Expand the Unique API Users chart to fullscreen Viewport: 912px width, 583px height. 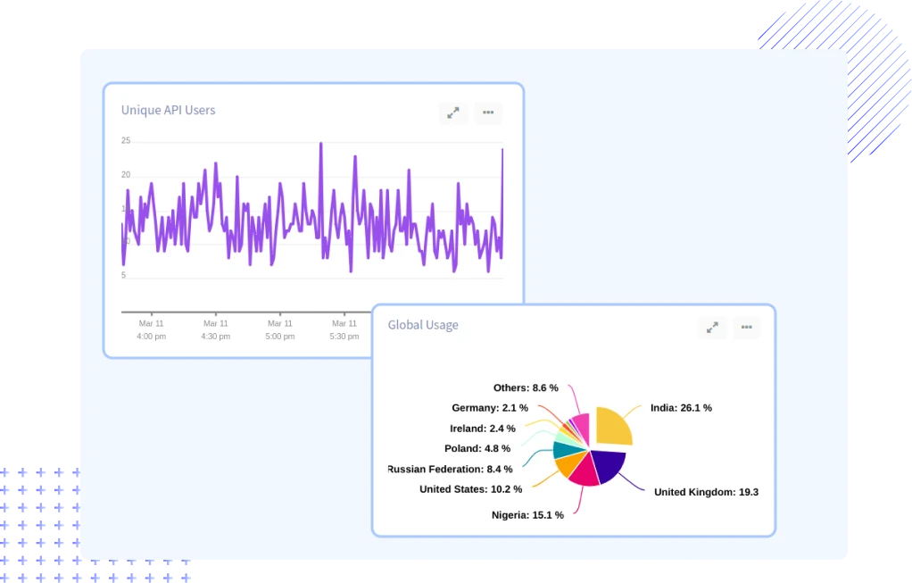tap(453, 112)
